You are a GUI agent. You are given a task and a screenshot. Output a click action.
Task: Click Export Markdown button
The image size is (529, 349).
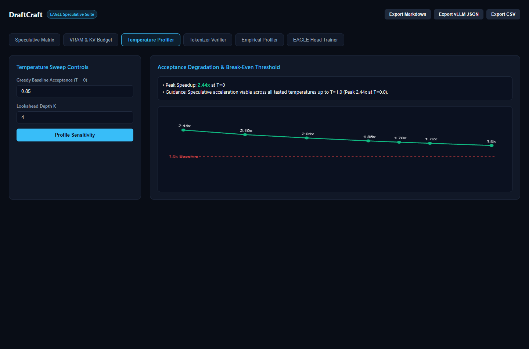[408, 14]
